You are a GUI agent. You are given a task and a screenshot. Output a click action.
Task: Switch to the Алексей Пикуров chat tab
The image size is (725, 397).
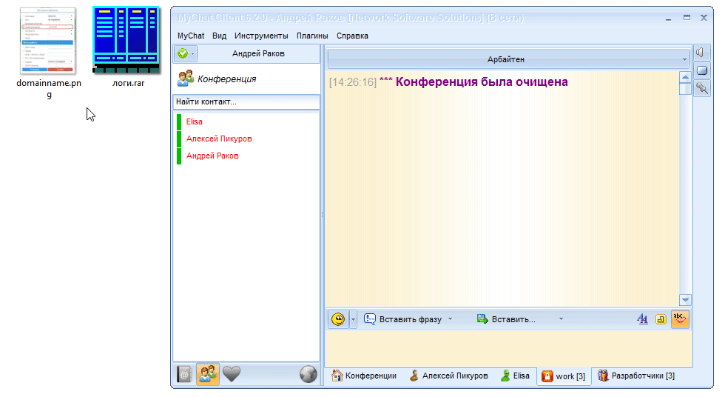(x=448, y=376)
